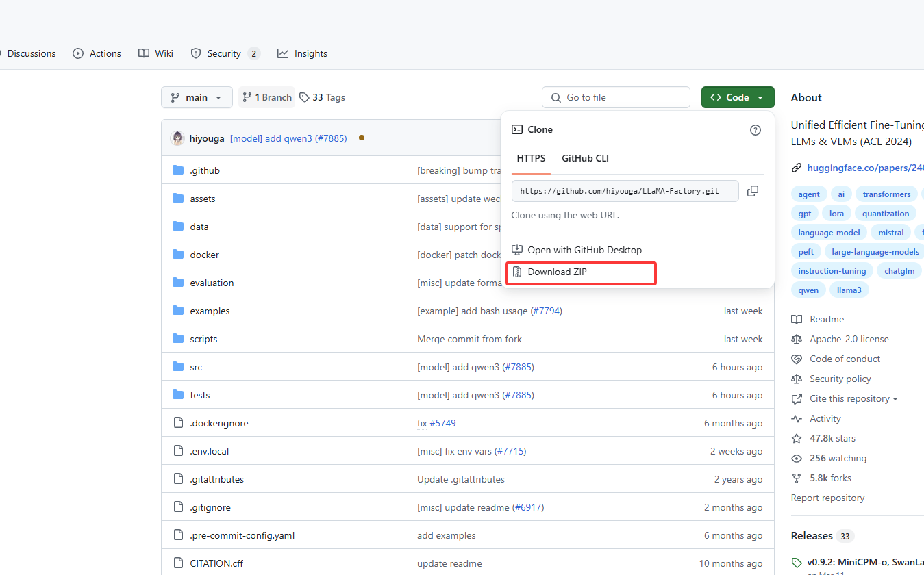Screen dimensions: 924x575
Task: Click the scripts folder icon
Action: [x=178, y=339]
